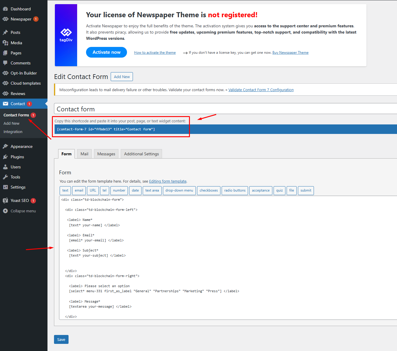397x351 pixels.
Task: Save the contact form
Action: [61, 339]
